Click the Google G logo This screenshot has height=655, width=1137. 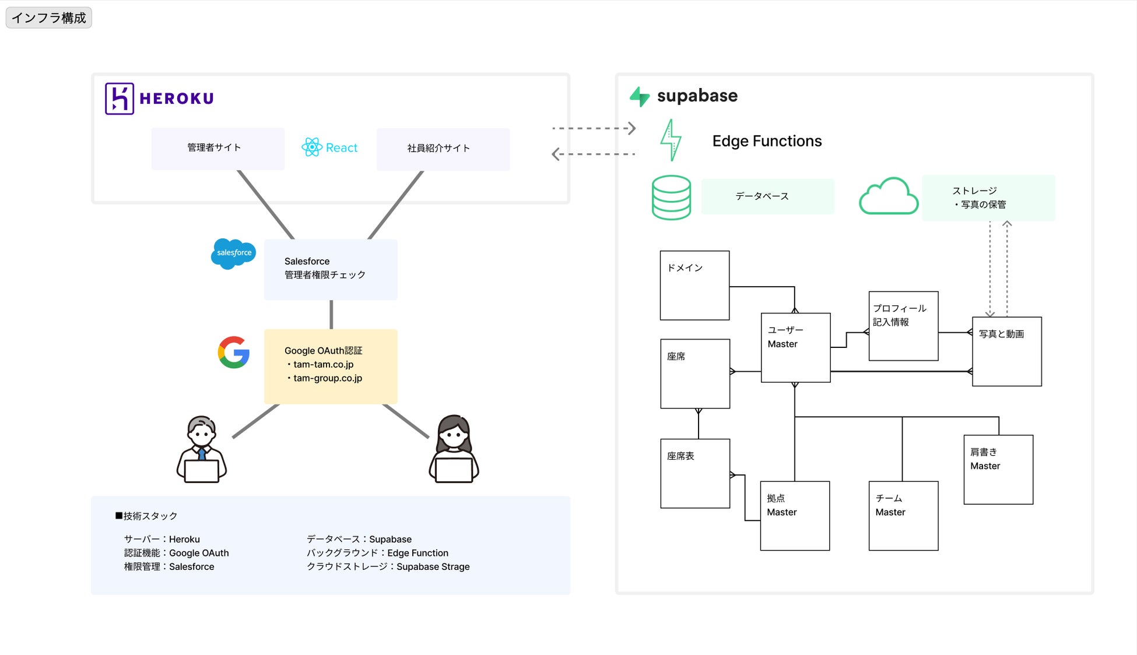pos(234,352)
